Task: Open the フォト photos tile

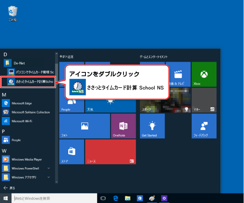Action: pos(85,126)
